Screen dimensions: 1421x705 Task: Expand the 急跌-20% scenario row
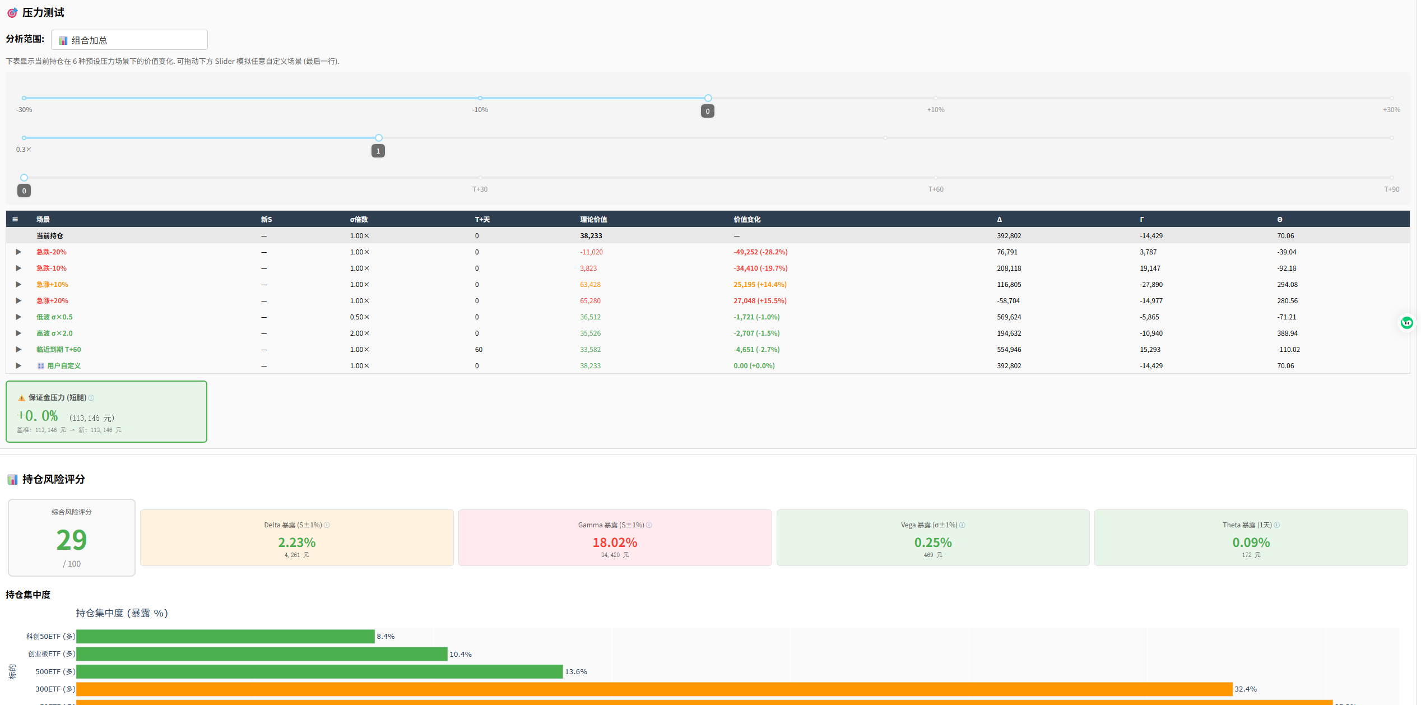[18, 252]
